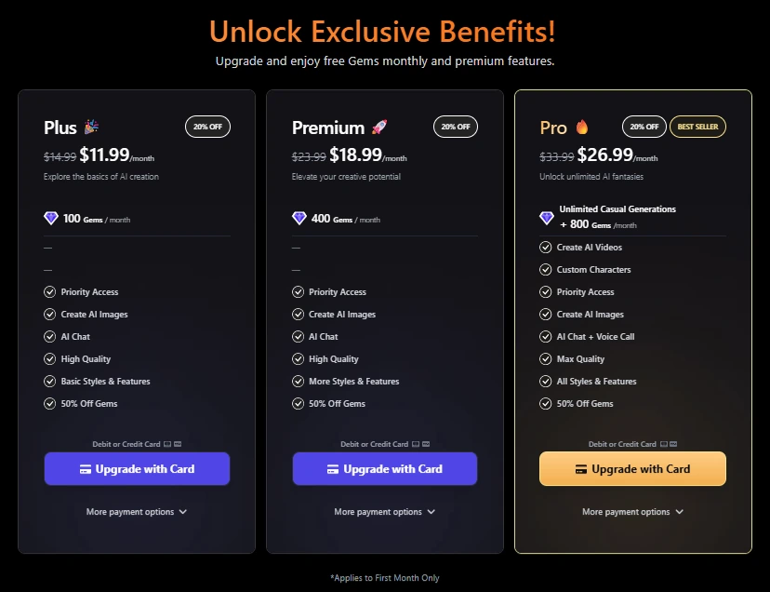Screen dimensions: 770x592
Task: Click the BEST SELLER badge on Pro
Action: pos(697,126)
